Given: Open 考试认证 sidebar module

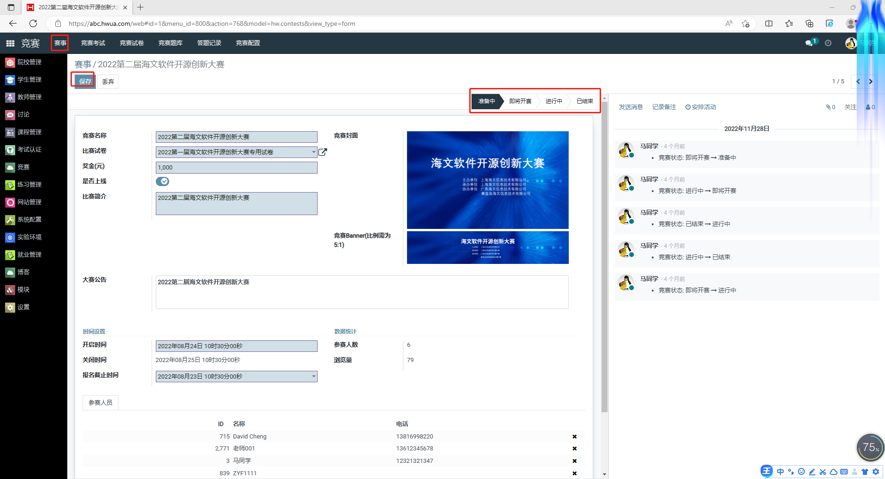Looking at the screenshot, I should tap(24, 150).
